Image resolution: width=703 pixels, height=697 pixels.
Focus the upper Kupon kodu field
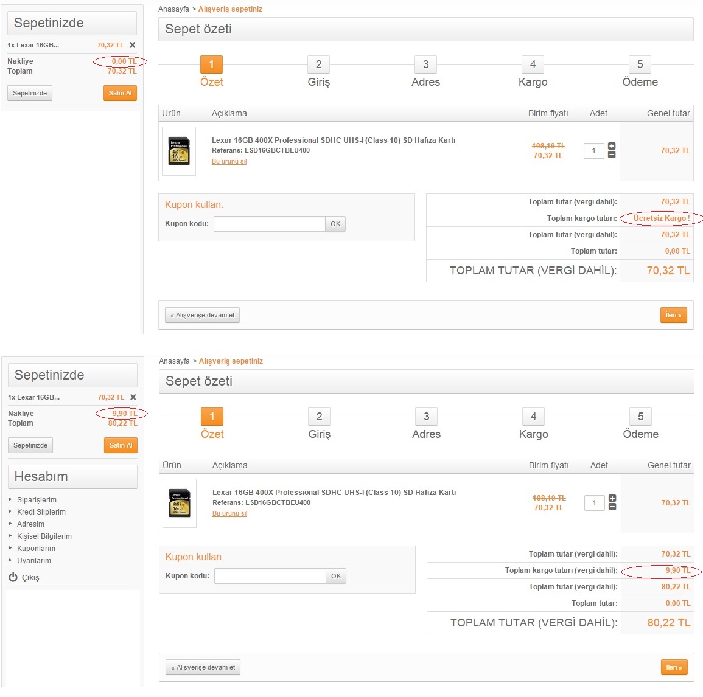(x=270, y=224)
